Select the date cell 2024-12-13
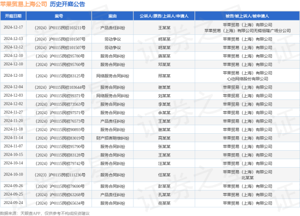 point(13,39)
